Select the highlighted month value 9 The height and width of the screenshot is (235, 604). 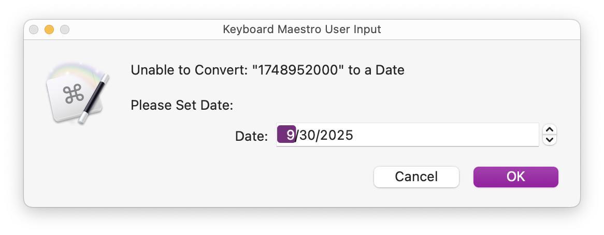pos(287,135)
